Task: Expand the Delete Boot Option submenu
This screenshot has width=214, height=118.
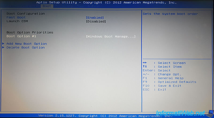Action: click(25, 48)
